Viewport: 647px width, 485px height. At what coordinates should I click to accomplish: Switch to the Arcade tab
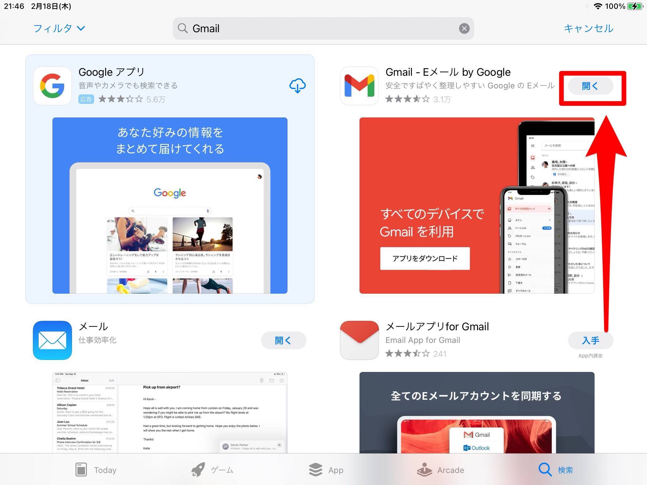440,470
